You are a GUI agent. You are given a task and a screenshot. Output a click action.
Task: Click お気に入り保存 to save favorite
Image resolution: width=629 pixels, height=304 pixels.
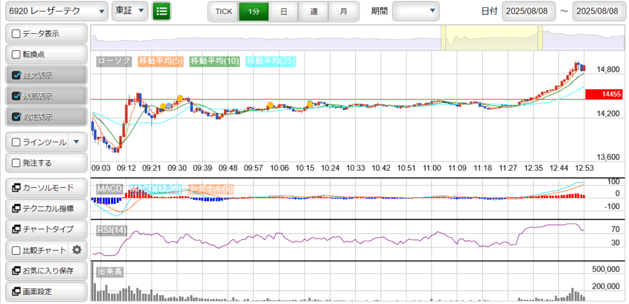[x=46, y=271]
